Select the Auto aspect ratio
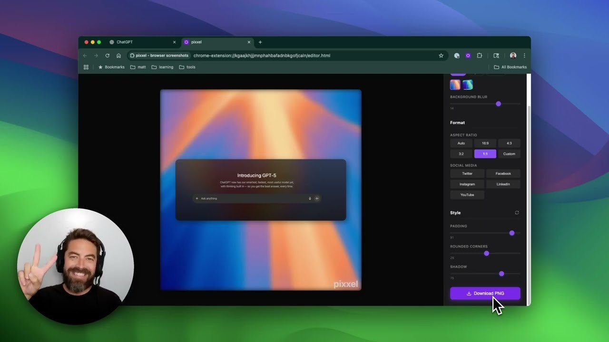 coord(461,143)
